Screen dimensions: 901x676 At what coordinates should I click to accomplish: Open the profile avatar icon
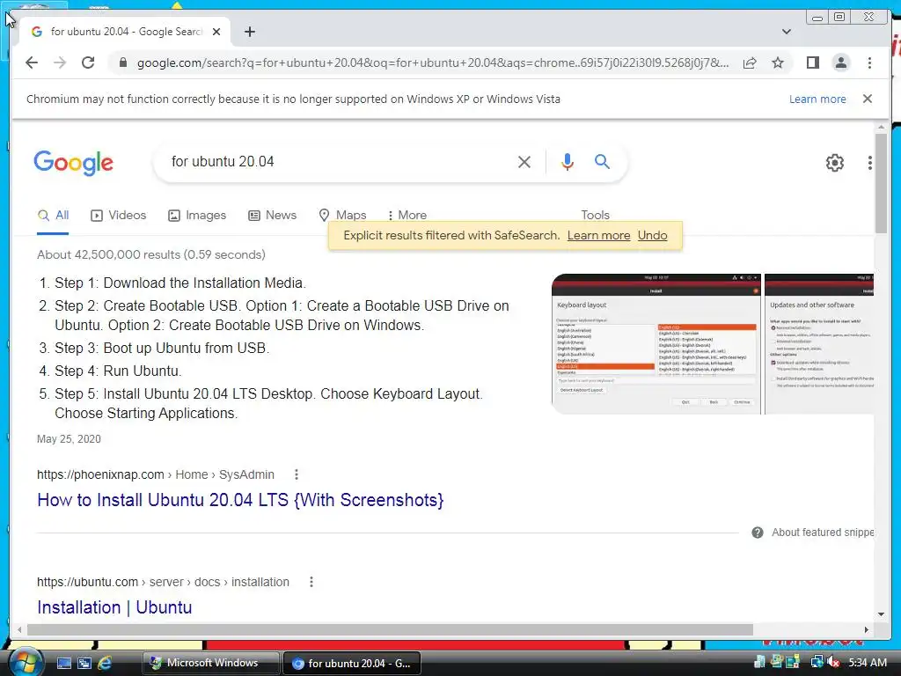[841, 62]
